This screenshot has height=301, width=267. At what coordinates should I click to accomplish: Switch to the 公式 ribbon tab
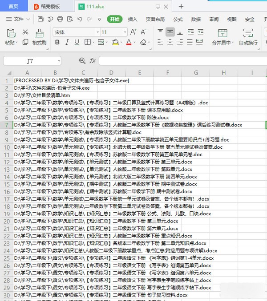178,19
